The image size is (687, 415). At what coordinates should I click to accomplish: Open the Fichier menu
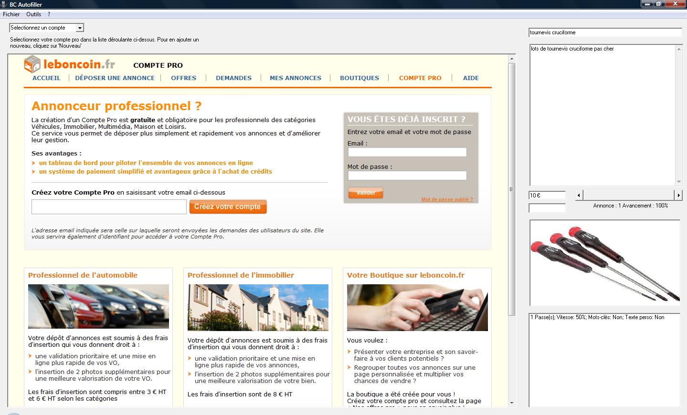point(11,14)
